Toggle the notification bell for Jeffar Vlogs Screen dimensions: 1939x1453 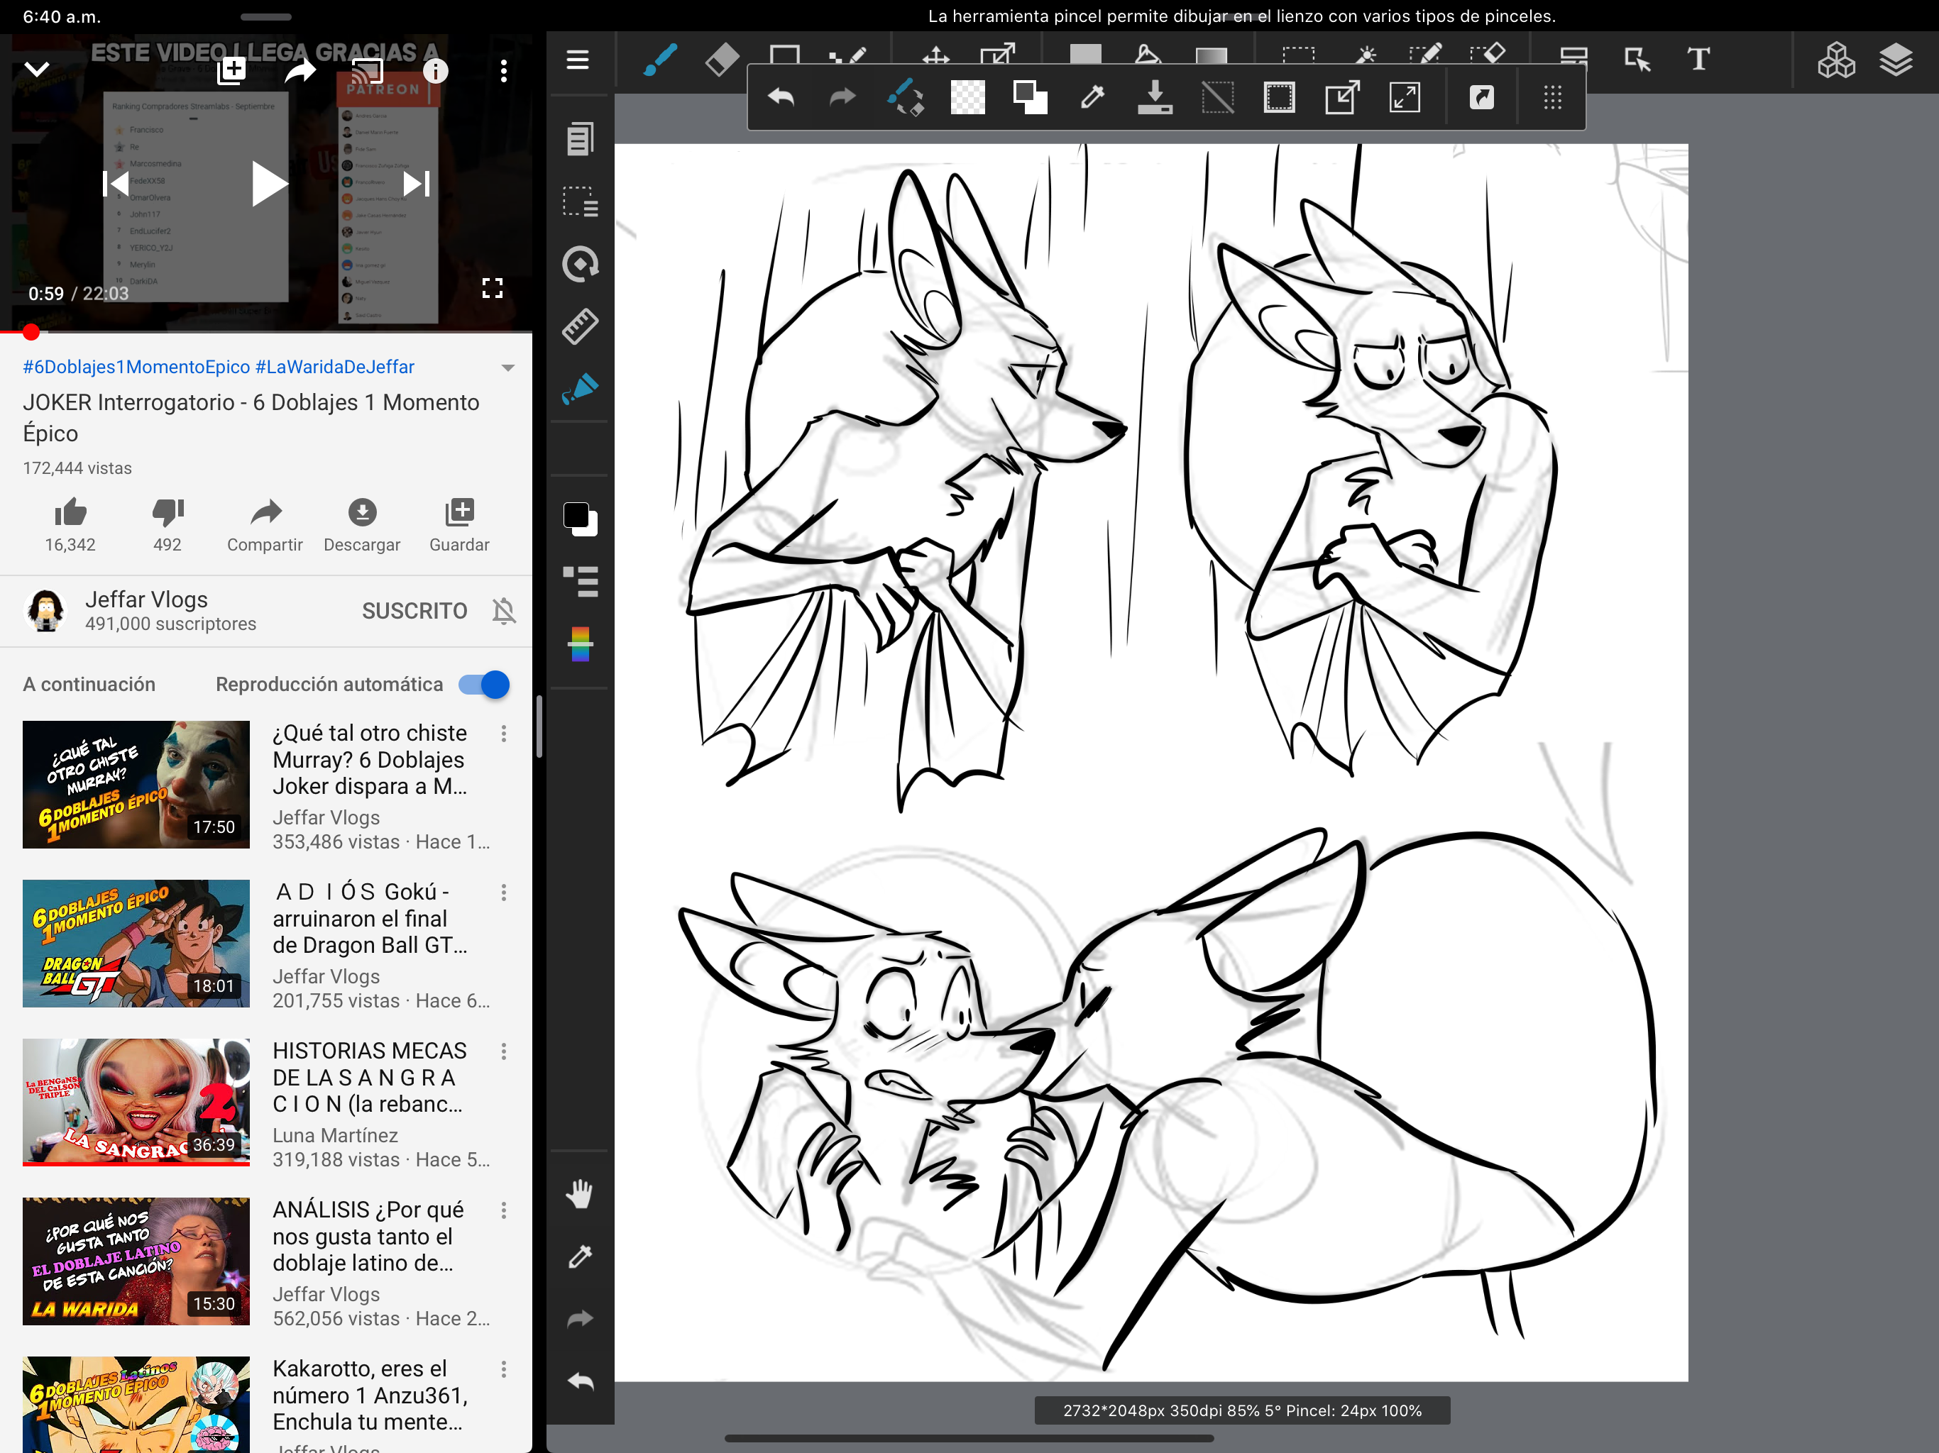504,611
